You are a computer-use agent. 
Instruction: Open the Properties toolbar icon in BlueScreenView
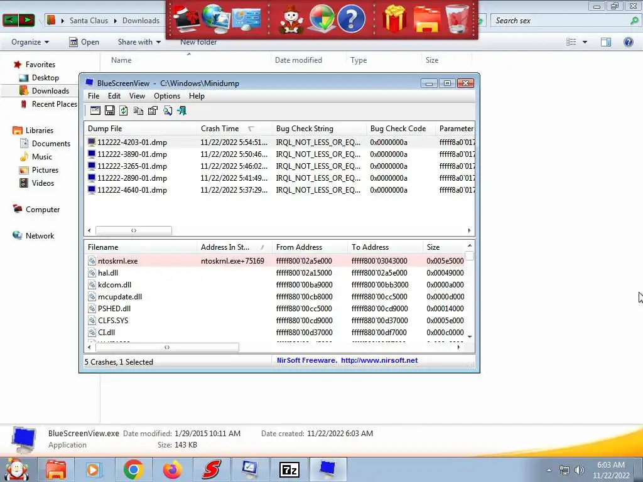click(153, 110)
